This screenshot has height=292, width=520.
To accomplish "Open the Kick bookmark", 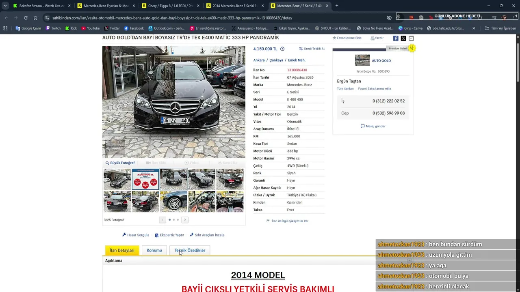I will (71, 28).
